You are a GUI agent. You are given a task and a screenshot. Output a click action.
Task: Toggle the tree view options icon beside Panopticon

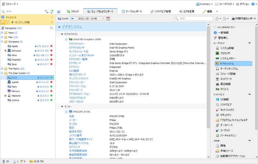(x=51, y=28)
